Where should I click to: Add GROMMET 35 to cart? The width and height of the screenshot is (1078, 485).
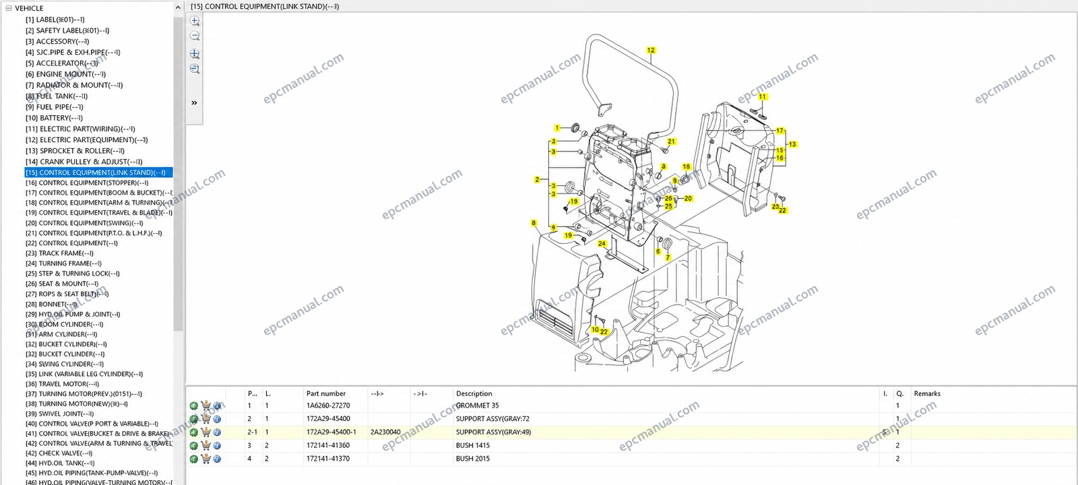point(205,406)
